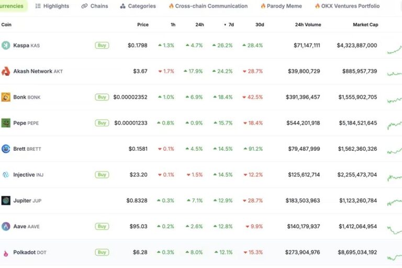The width and height of the screenshot is (402, 268).
Task: Click the Buy button for Pepe
Action: pos(102,123)
